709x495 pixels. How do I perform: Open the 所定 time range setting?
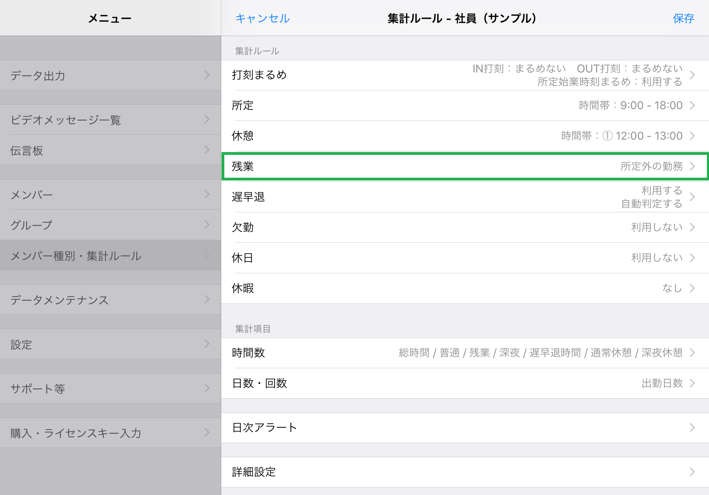pos(465,106)
